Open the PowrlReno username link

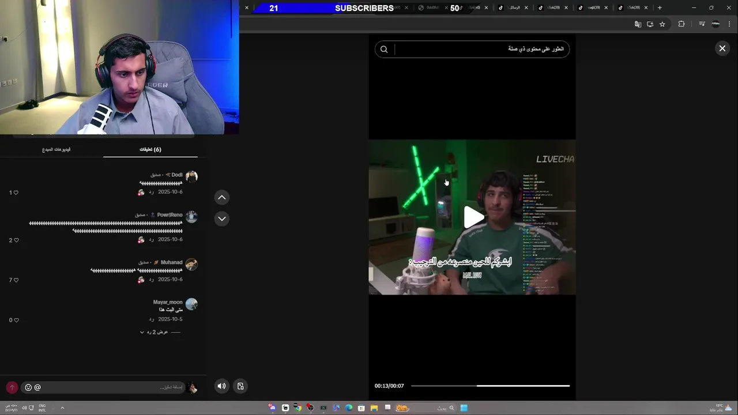(x=170, y=215)
